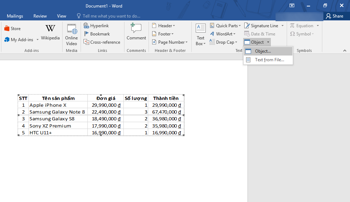Collapse the ribbon with the arrow

click(345, 50)
